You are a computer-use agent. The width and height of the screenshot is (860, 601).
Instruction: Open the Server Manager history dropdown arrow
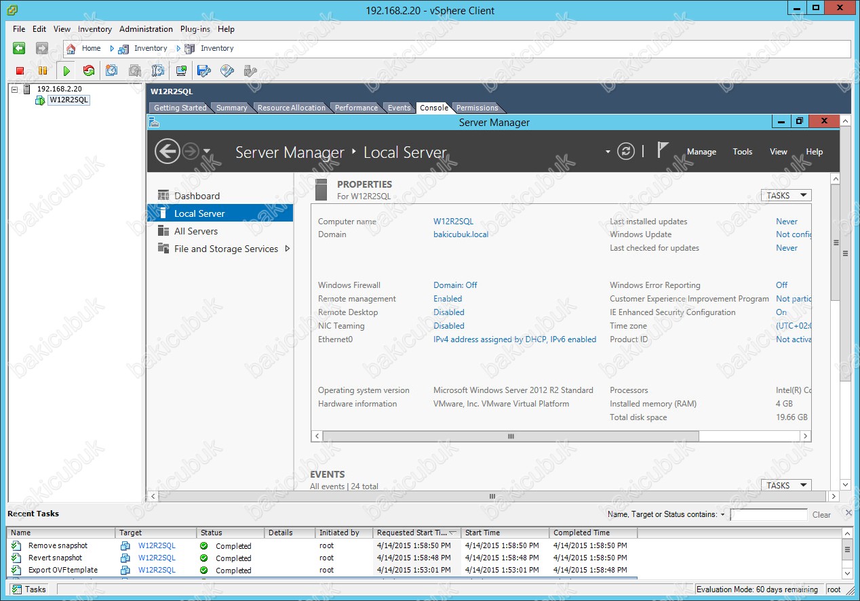pos(207,152)
